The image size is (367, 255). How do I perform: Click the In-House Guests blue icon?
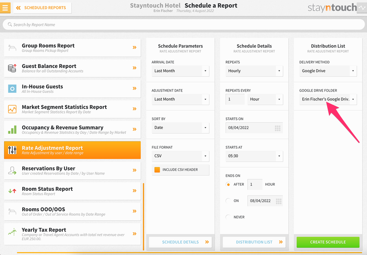(12, 88)
